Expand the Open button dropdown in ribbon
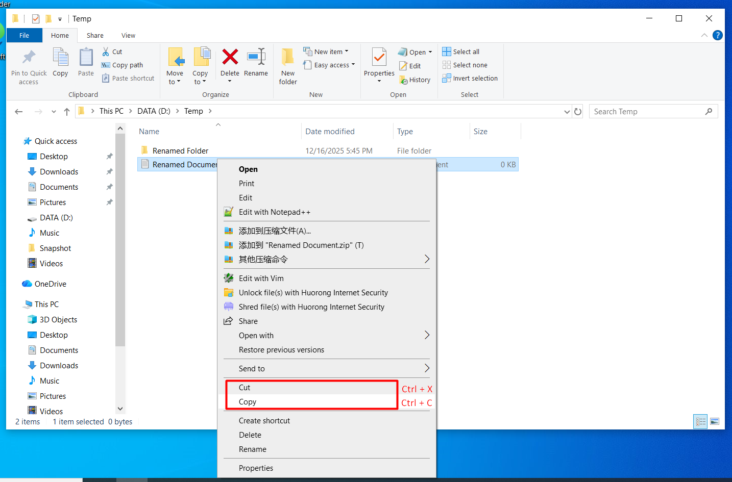This screenshot has height=482, width=732. (x=430, y=52)
